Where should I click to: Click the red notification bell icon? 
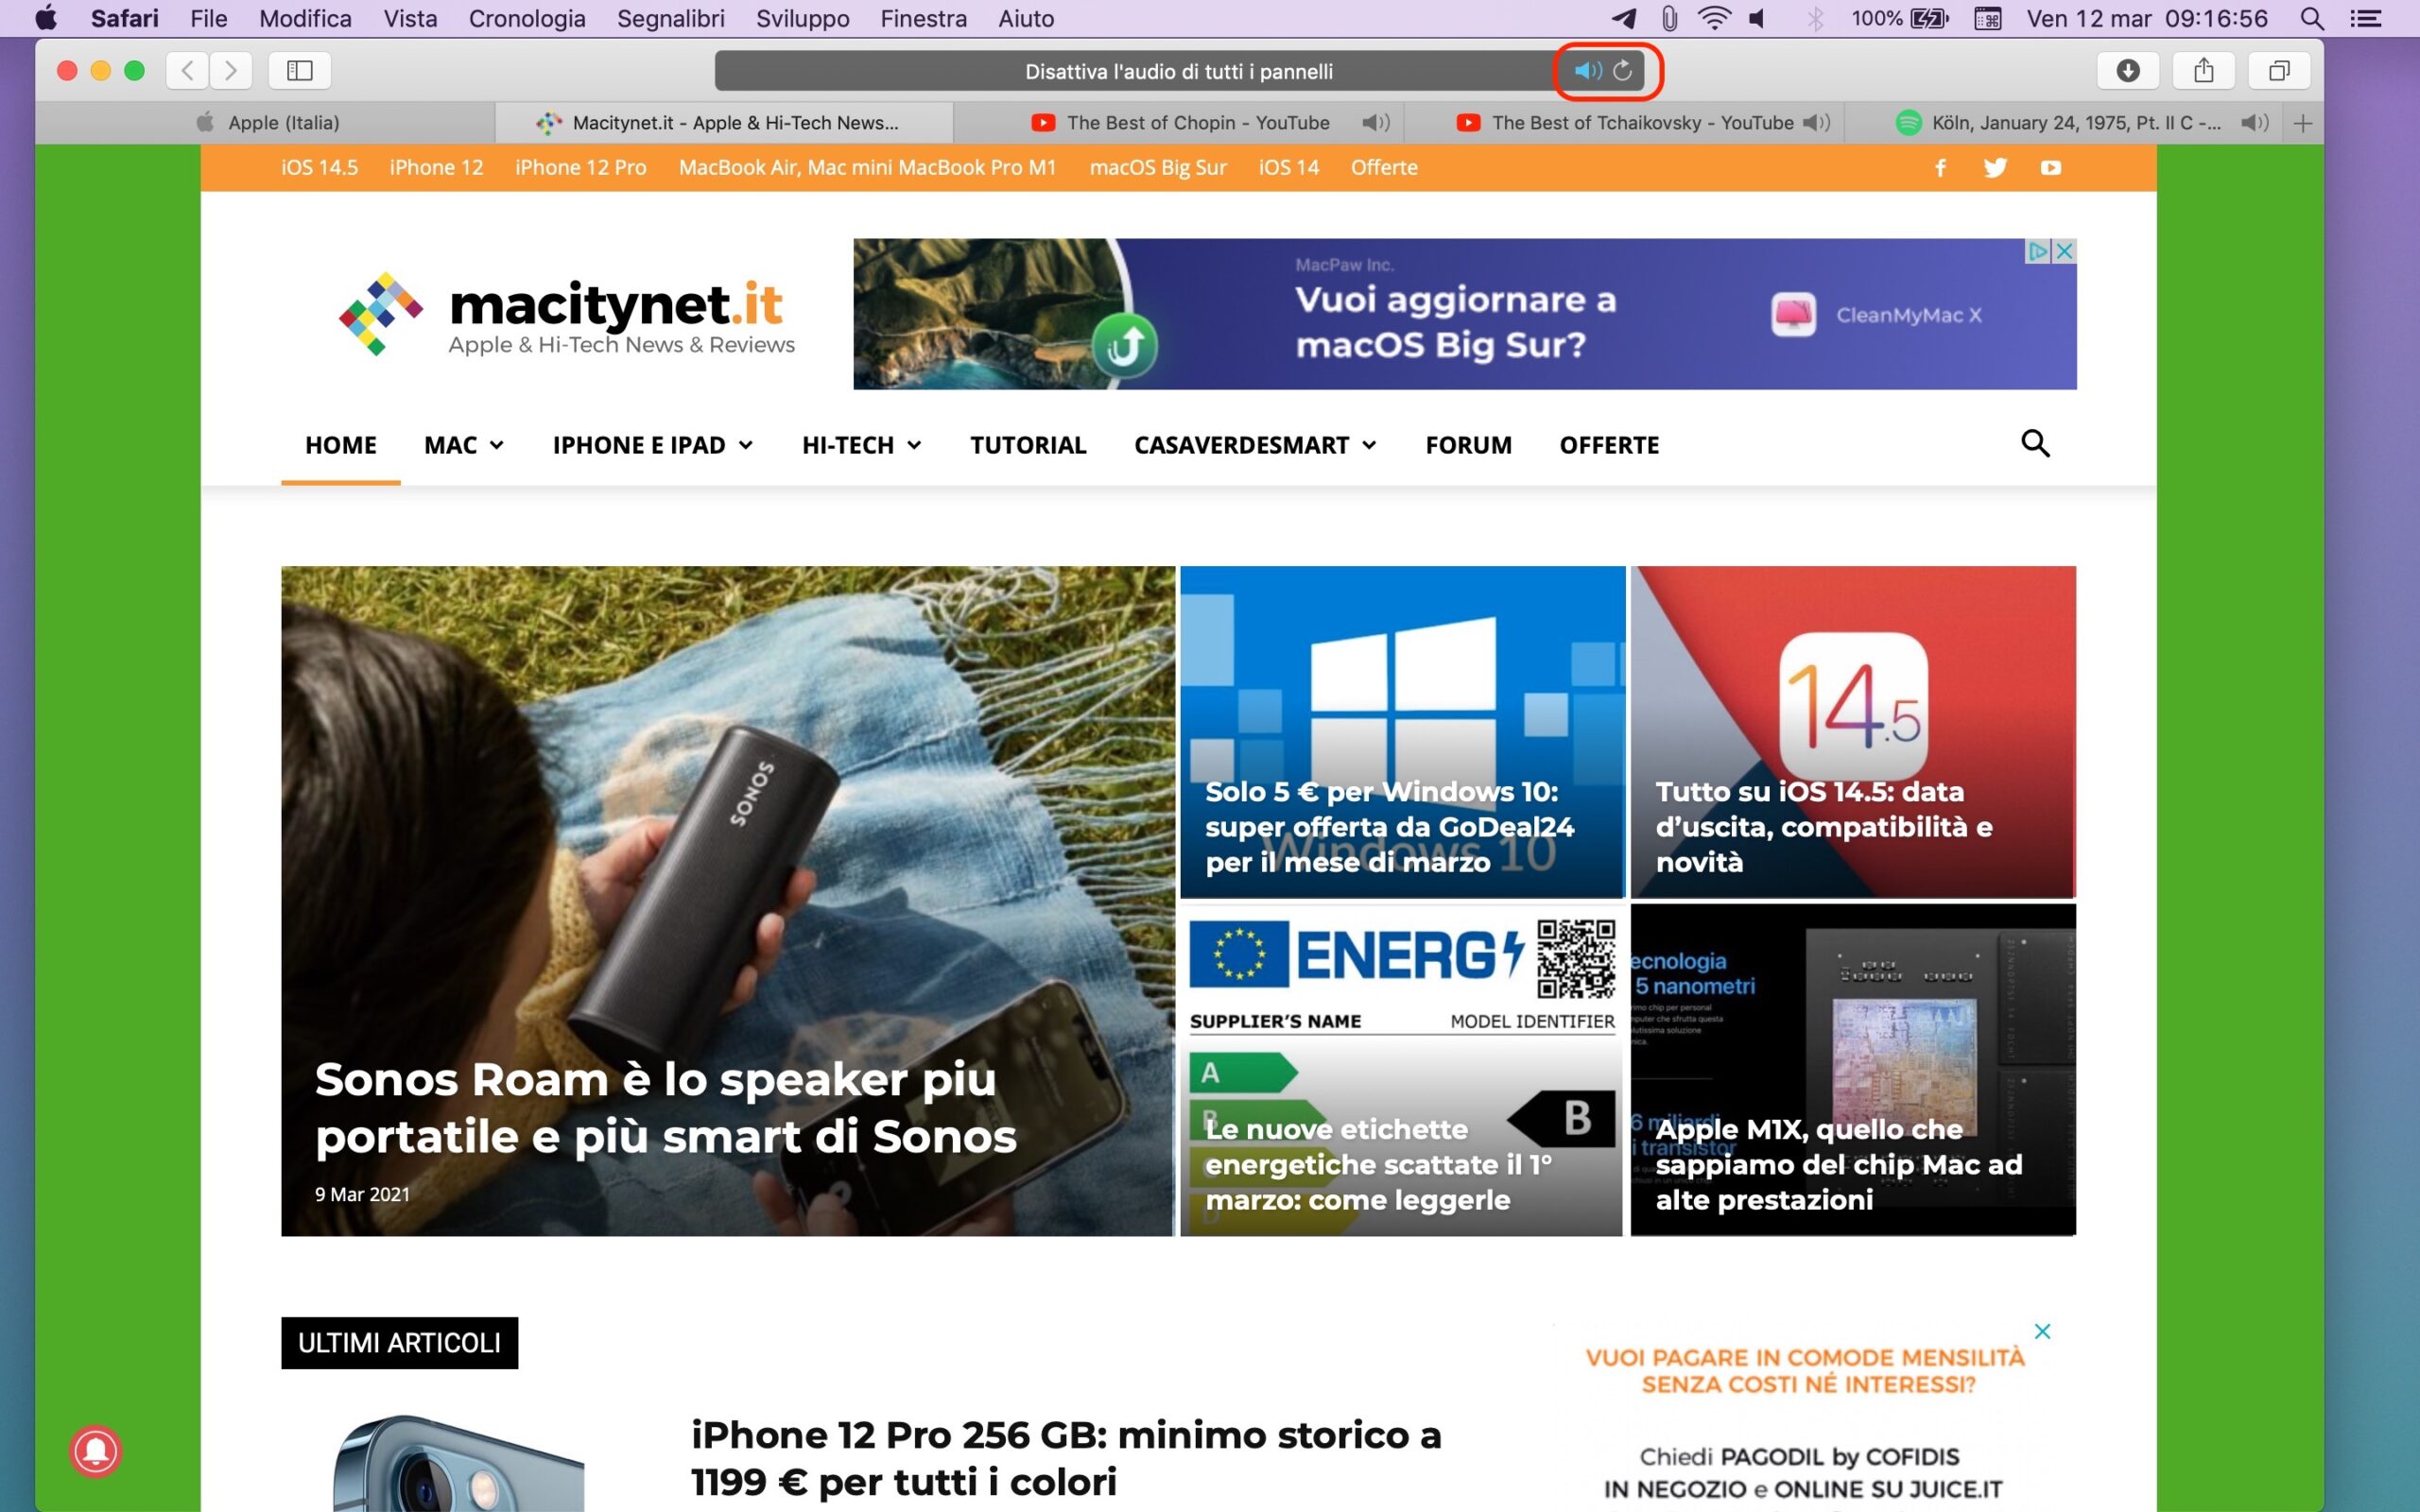coord(96,1450)
